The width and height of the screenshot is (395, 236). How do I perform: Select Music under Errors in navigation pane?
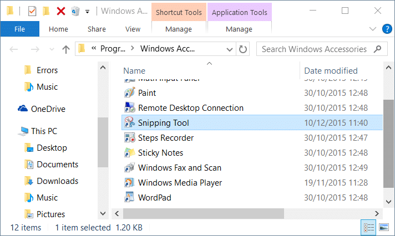point(47,87)
